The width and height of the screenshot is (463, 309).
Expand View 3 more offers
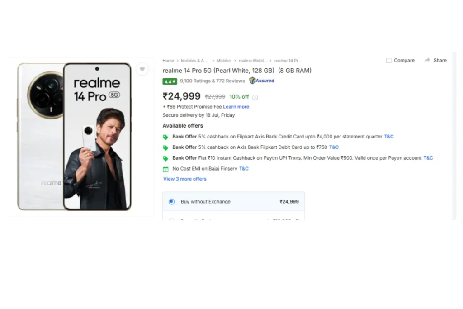pyautogui.click(x=185, y=179)
